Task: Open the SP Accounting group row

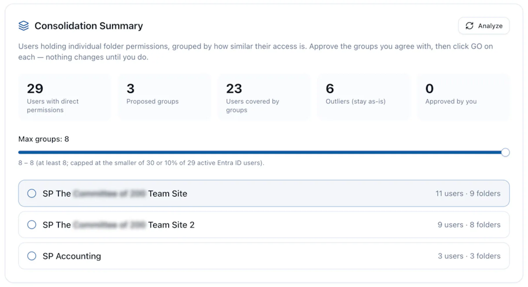Action: coord(264,256)
